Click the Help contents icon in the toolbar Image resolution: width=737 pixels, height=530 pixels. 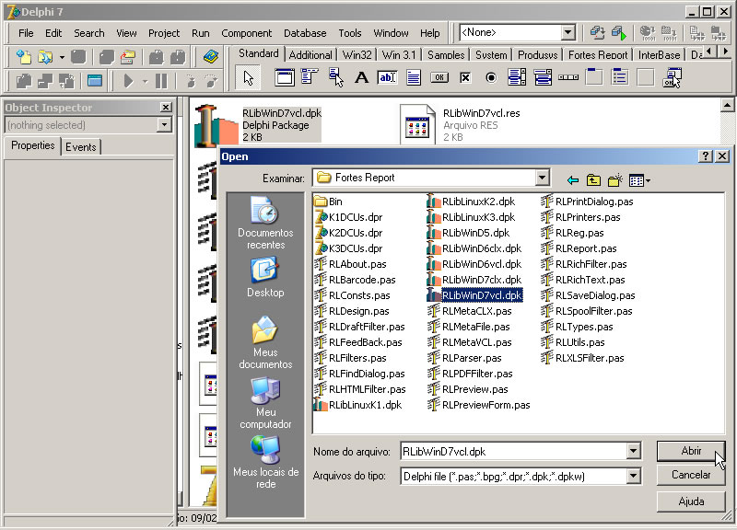click(x=210, y=55)
